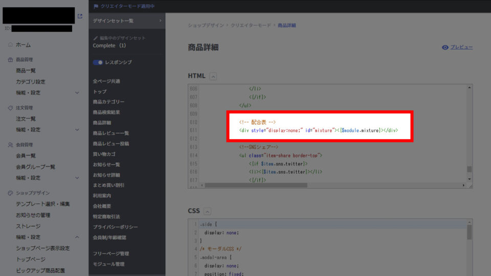
Task: Click the 会員管理 people icon
Action: point(10,145)
